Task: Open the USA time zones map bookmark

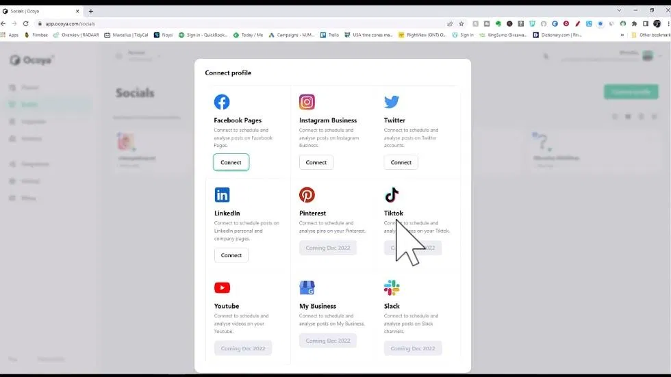Action: point(369,35)
